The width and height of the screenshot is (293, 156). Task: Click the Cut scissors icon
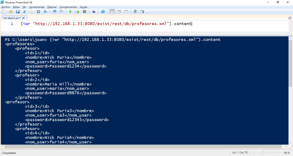25,12
